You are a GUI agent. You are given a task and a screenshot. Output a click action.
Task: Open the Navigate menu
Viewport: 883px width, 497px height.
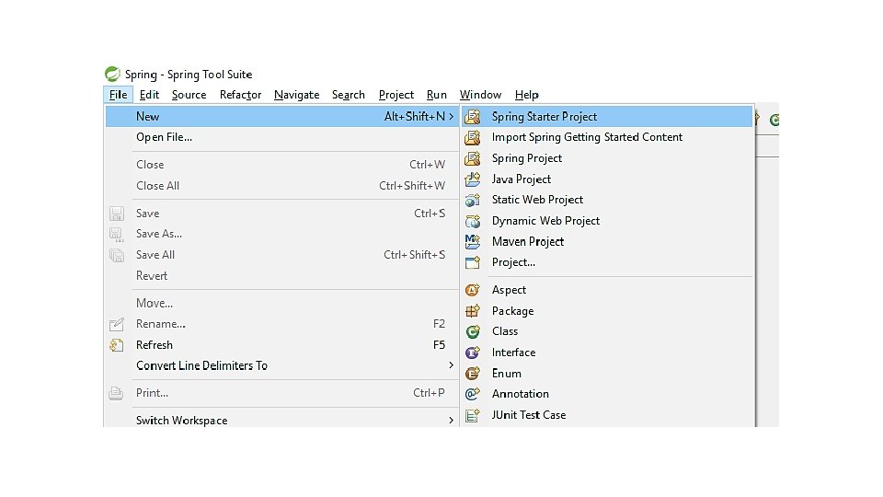297,95
